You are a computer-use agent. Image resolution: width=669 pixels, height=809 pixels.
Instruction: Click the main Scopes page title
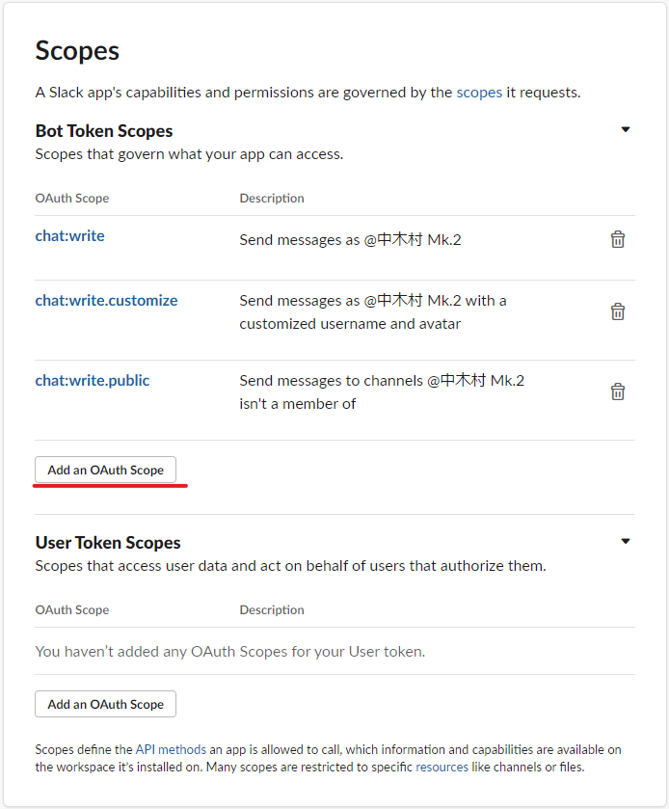pyautogui.click(x=77, y=52)
